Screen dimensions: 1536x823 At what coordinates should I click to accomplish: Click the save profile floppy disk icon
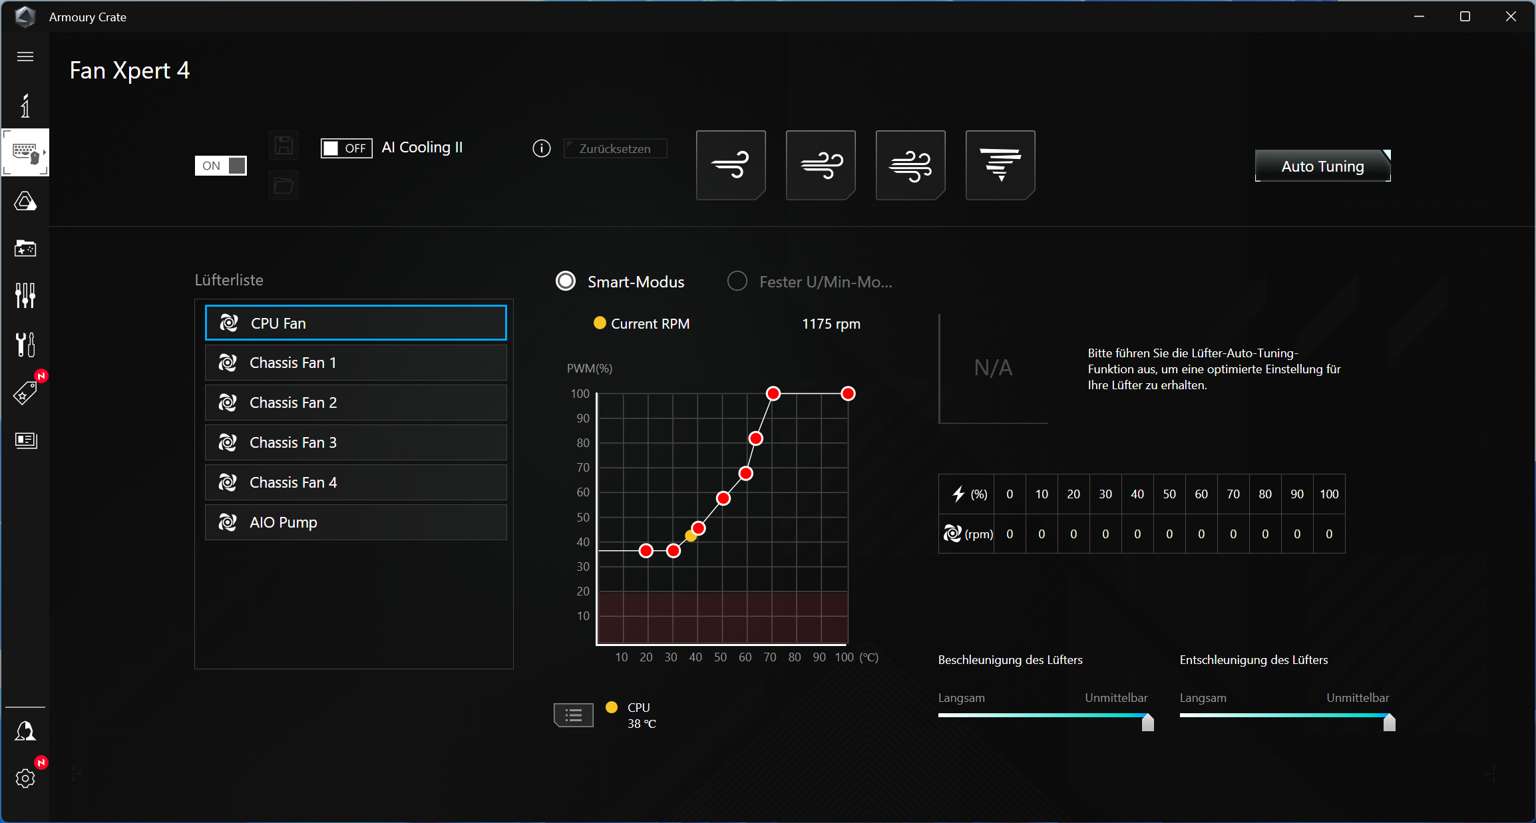click(x=284, y=146)
